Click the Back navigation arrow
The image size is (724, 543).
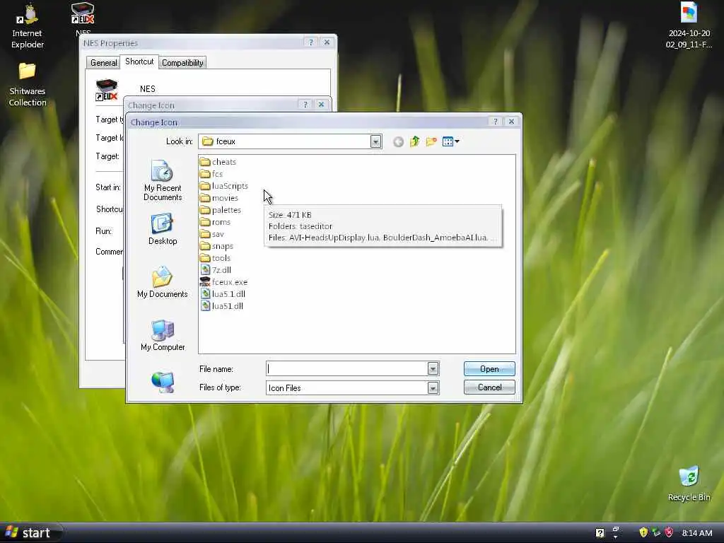tap(398, 141)
